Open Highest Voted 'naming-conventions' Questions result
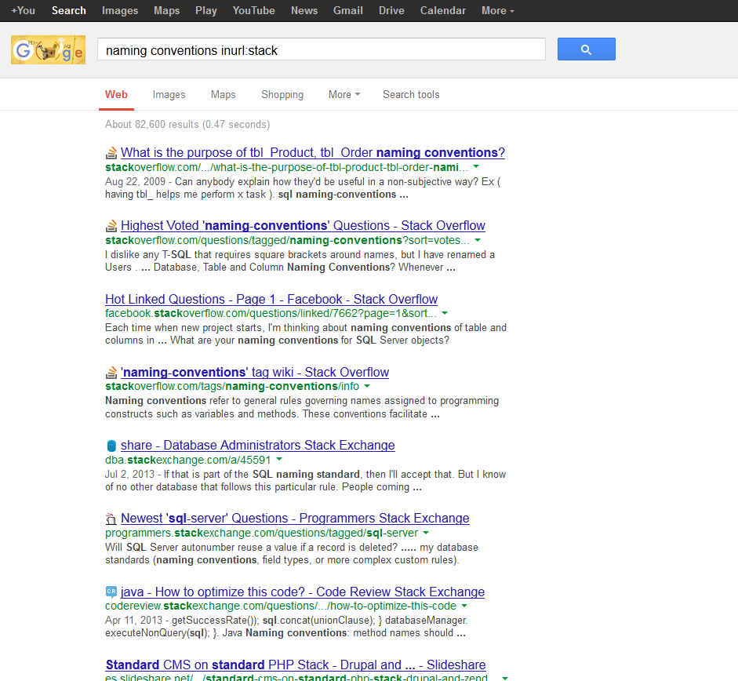 point(303,226)
